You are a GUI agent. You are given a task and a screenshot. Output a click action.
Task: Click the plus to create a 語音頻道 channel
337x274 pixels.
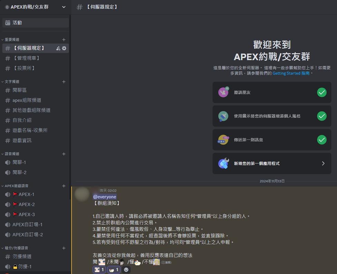64,154
